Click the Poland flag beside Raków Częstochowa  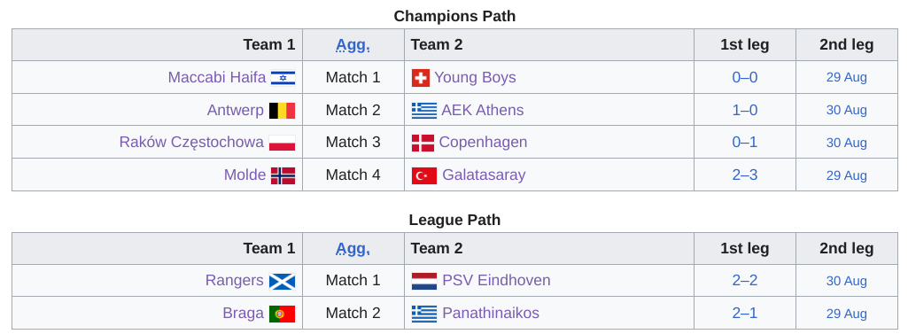(283, 143)
